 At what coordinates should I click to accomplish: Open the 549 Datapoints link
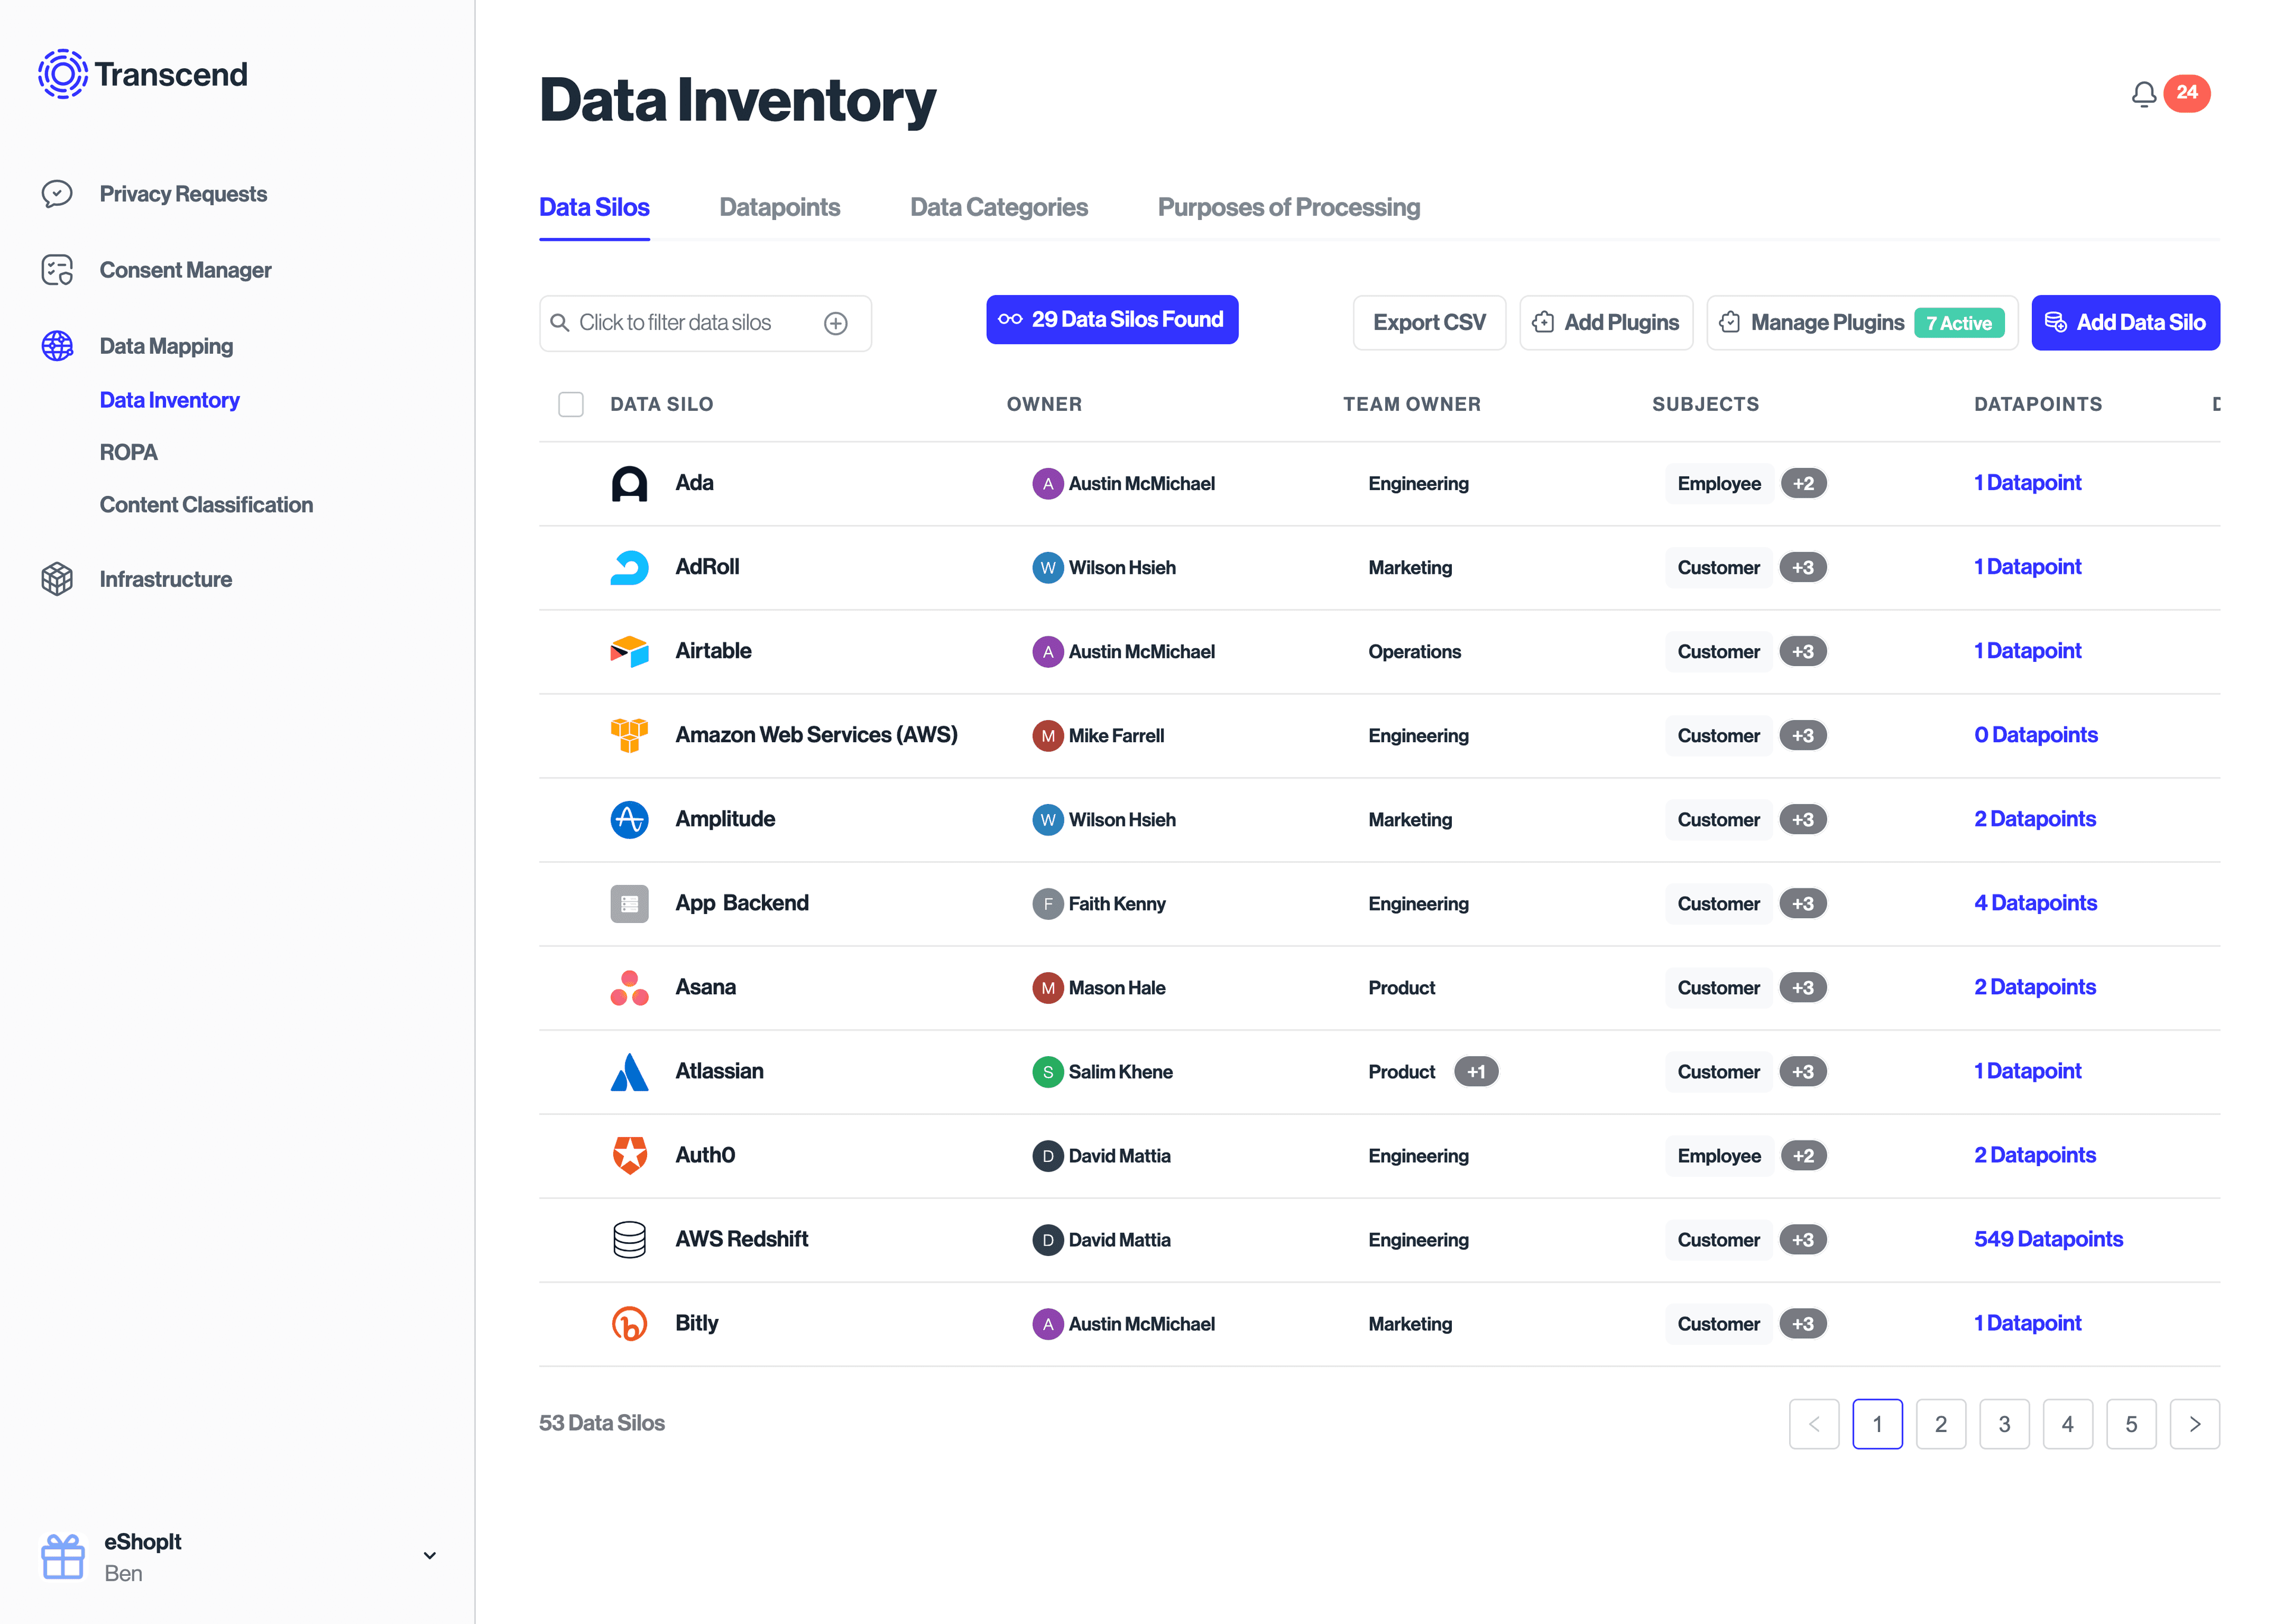(2048, 1239)
